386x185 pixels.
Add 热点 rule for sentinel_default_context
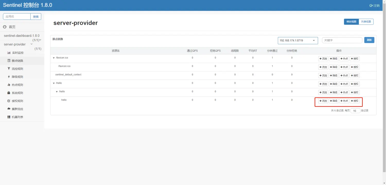(x=344, y=76)
